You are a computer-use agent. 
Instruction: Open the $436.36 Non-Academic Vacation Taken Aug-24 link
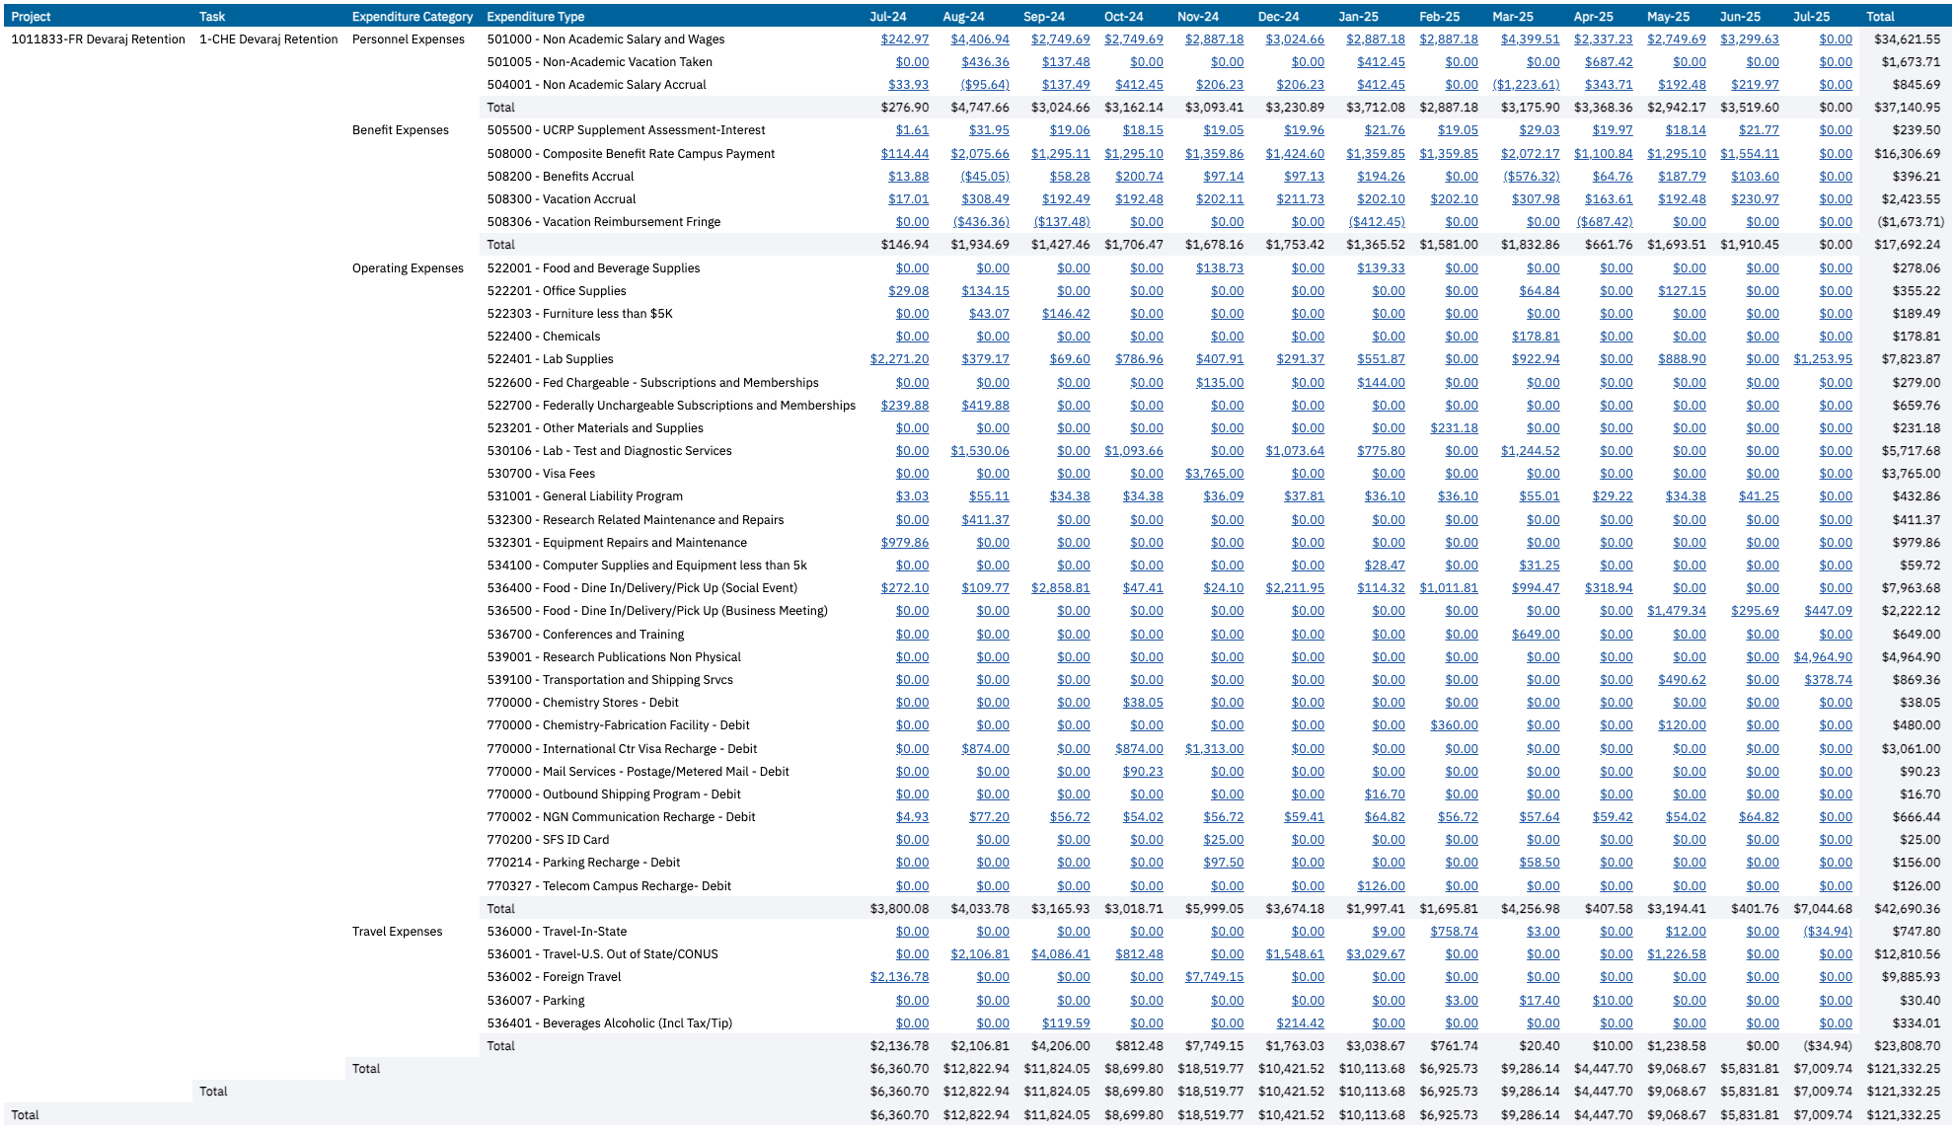986,62
